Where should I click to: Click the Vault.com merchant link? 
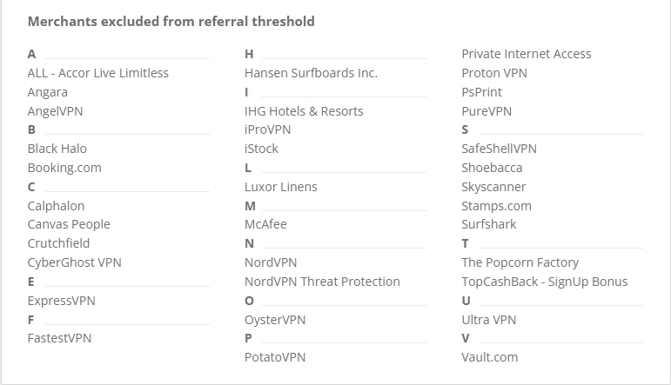point(489,357)
